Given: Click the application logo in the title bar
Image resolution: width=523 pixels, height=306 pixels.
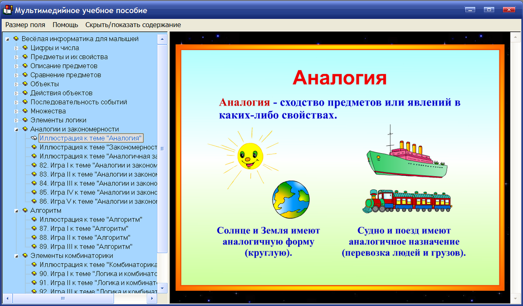Looking at the screenshot, I should [x=7, y=10].
